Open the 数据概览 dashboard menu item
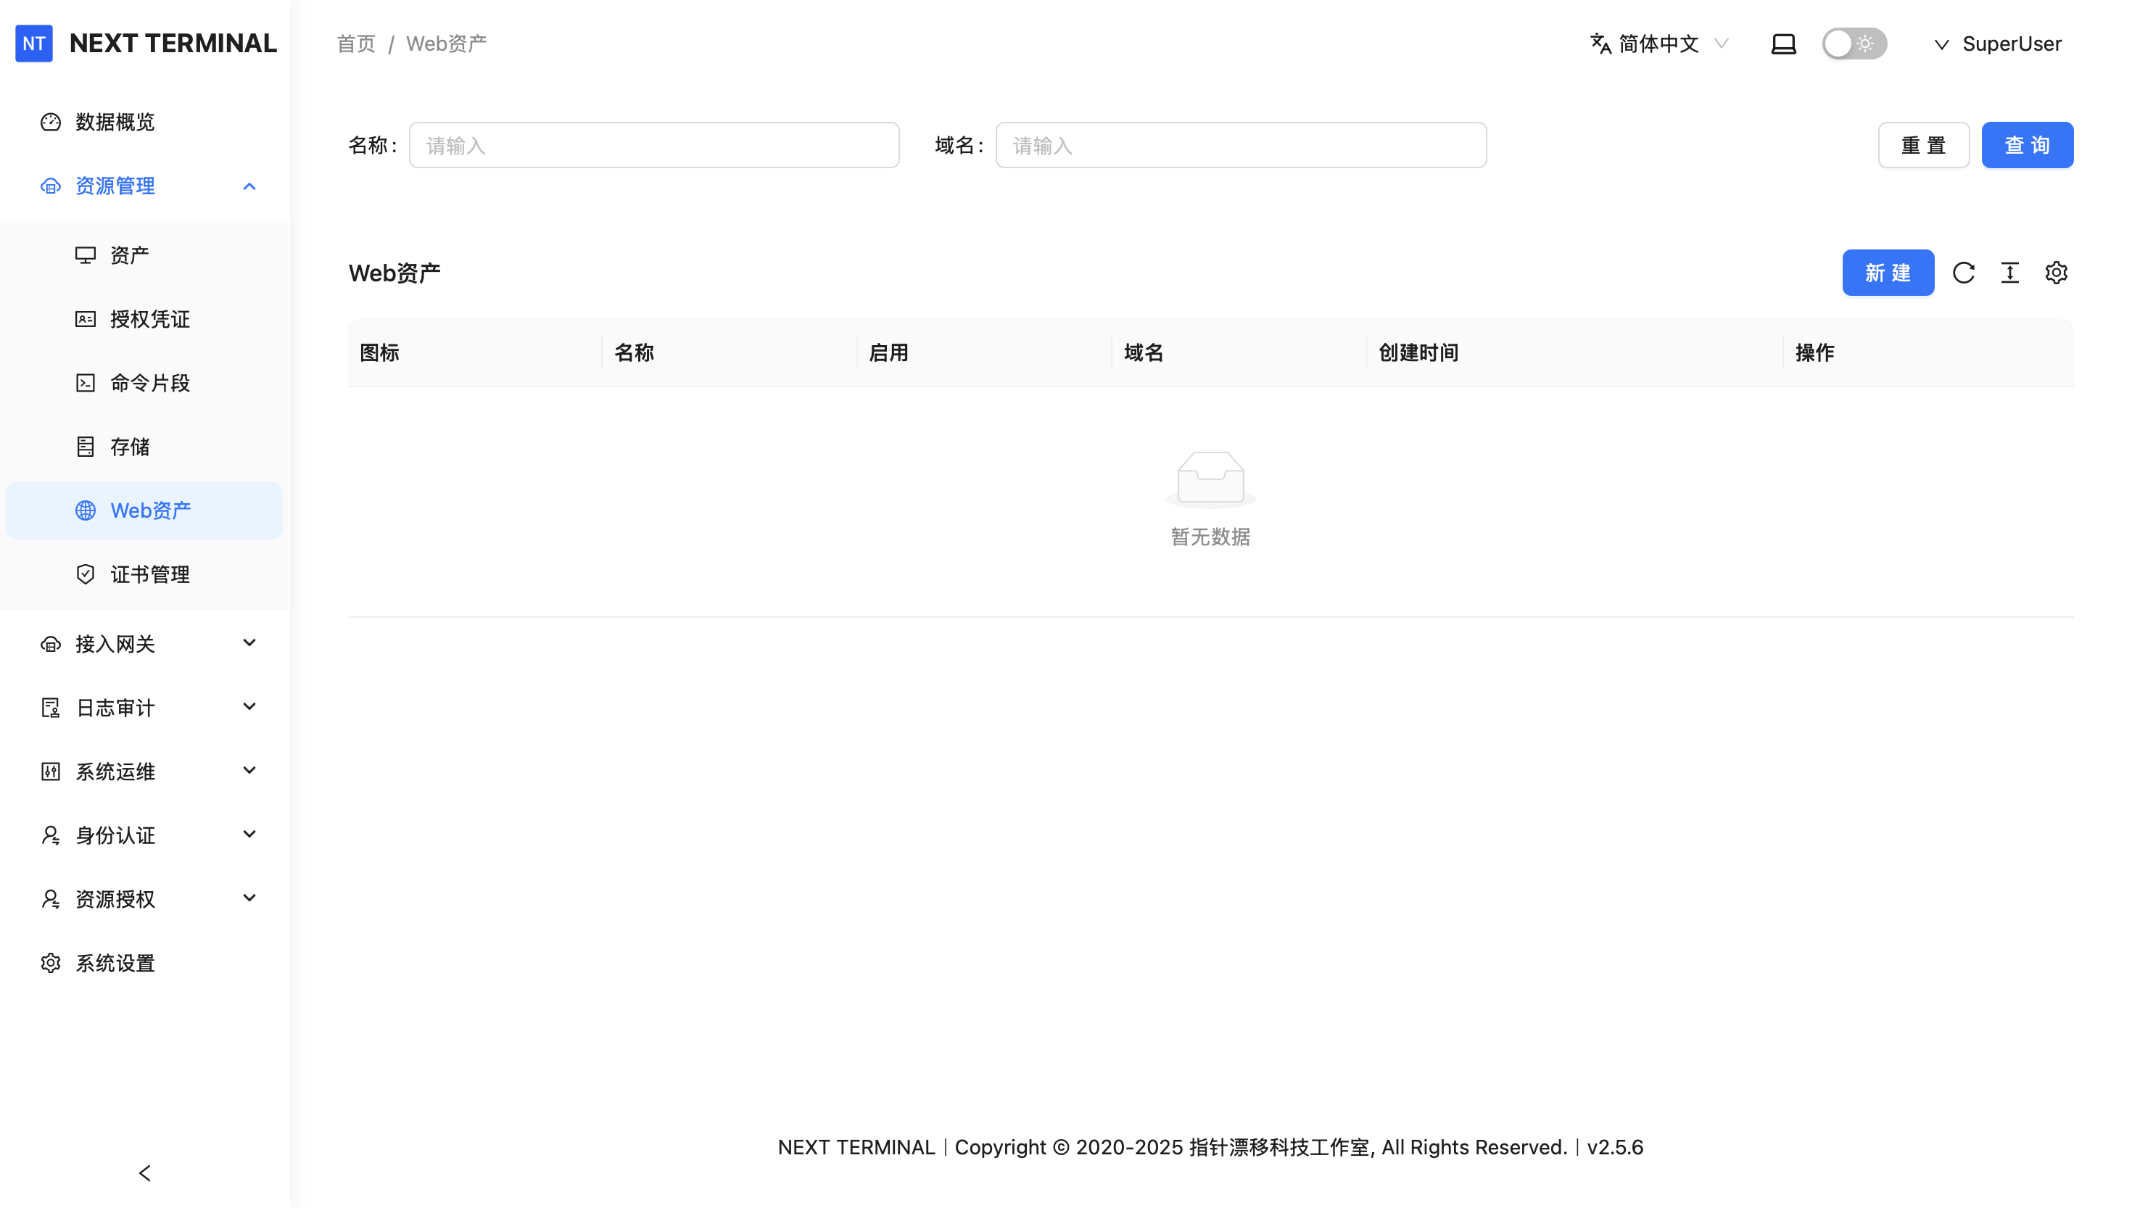 pos(115,122)
